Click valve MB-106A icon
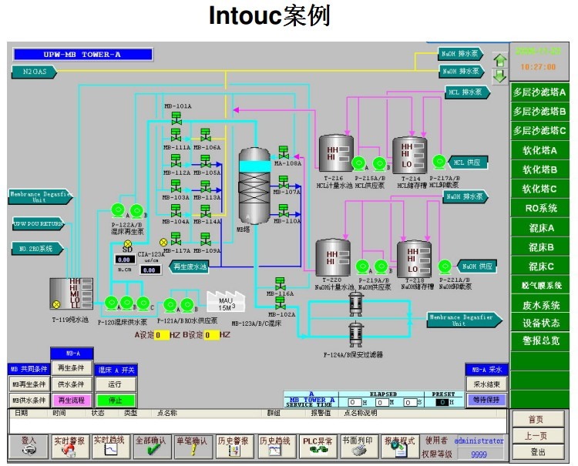The image size is (578, 466). click(206, 136)
